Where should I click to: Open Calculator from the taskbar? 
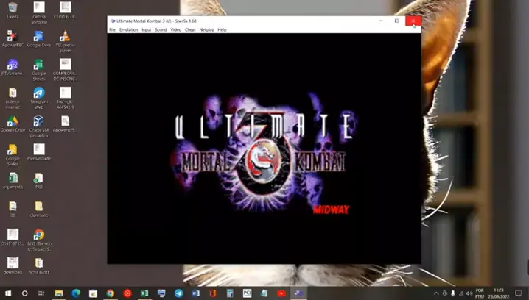coord(230,293)
